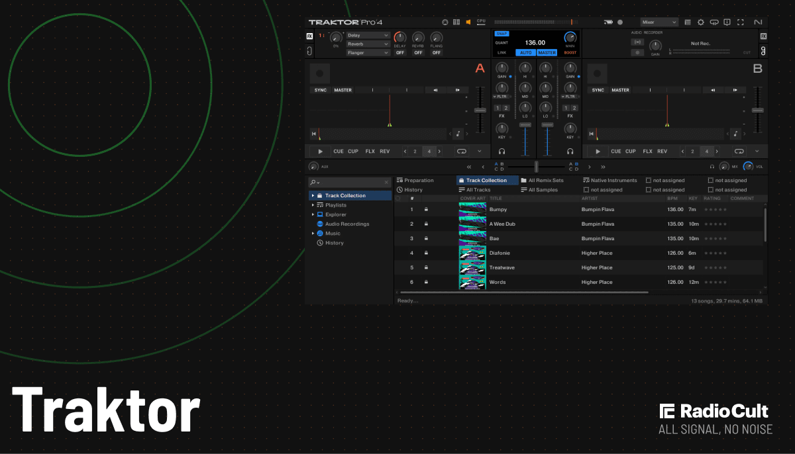Open the Mixer layout dropdown
The width and height of the screenshot is (795, 454).
(659, 22)
